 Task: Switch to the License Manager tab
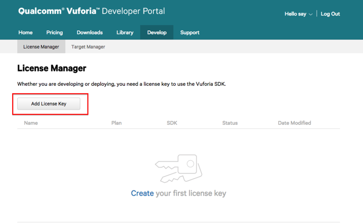(x=41, y=47)
